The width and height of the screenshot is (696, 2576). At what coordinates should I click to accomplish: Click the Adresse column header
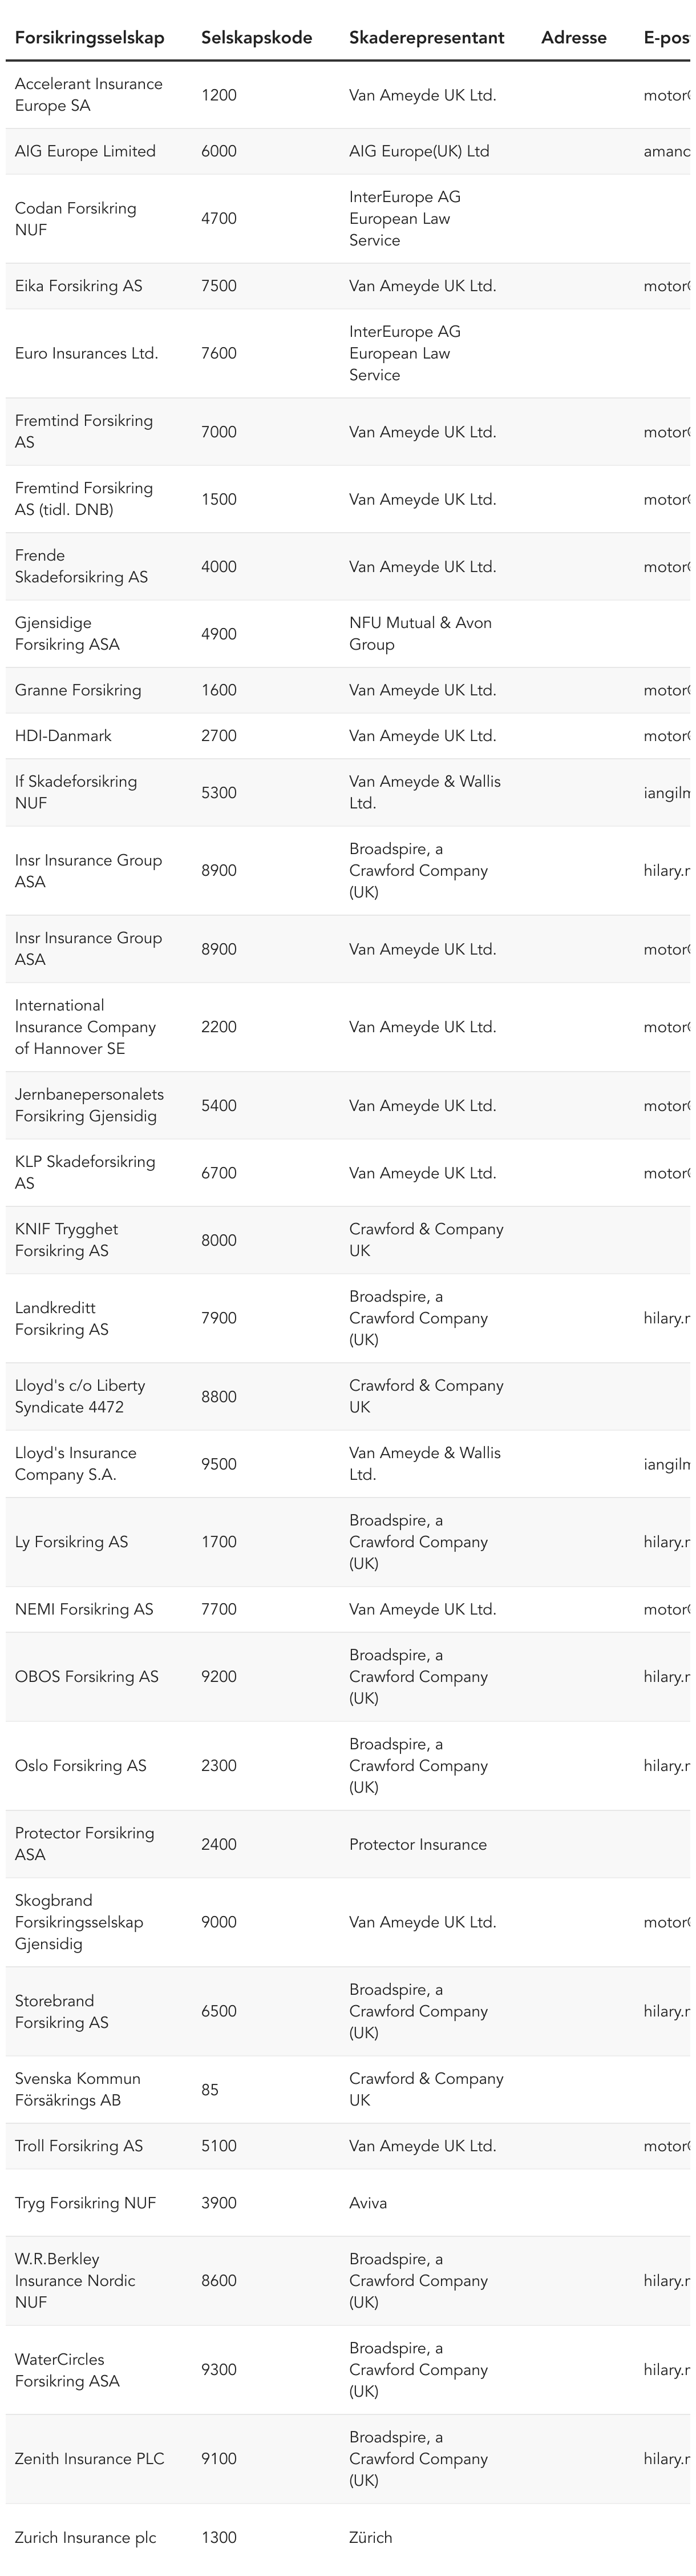coord(573,38)
